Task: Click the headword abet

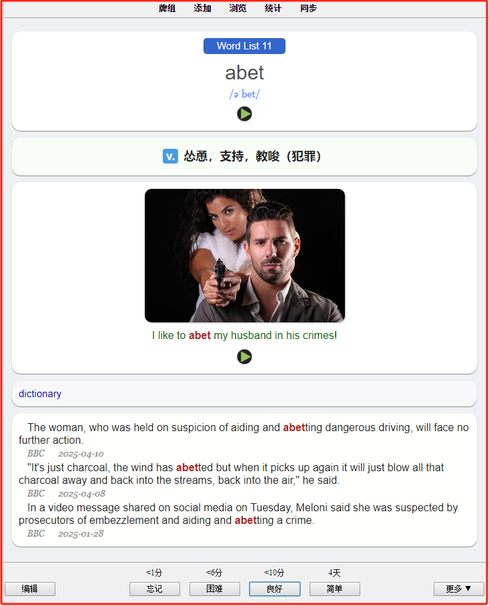Action: (244, 73)
